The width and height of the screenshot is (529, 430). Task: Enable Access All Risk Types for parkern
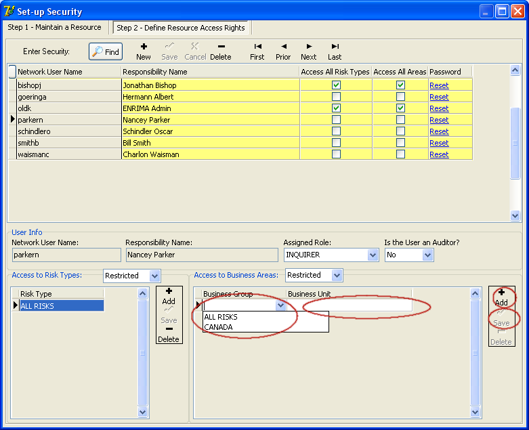click(336, 120)
